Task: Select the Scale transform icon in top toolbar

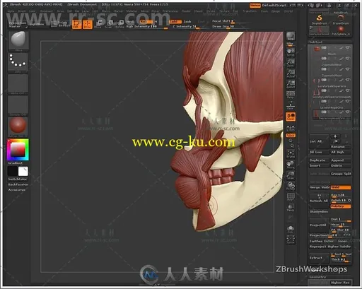Action: point(109,24)
